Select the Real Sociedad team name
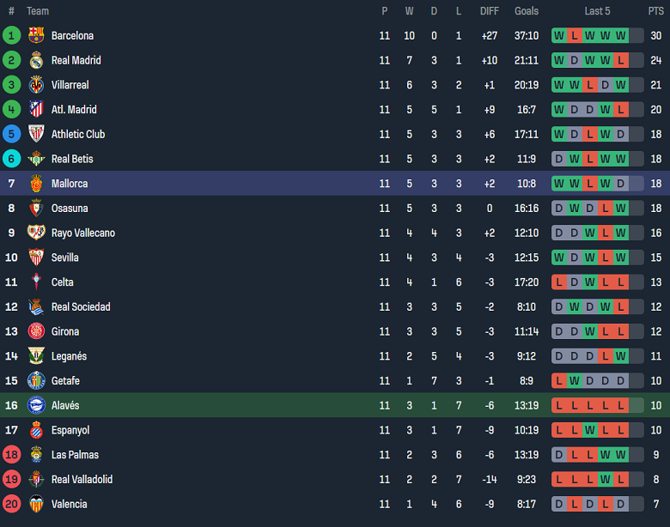Screen dimensions: 670x527 [81, 307]
